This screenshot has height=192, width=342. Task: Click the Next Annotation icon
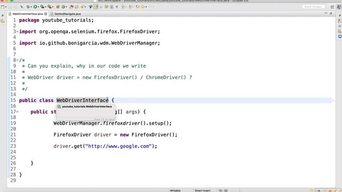pyautogui.click(x=123, y=7)
